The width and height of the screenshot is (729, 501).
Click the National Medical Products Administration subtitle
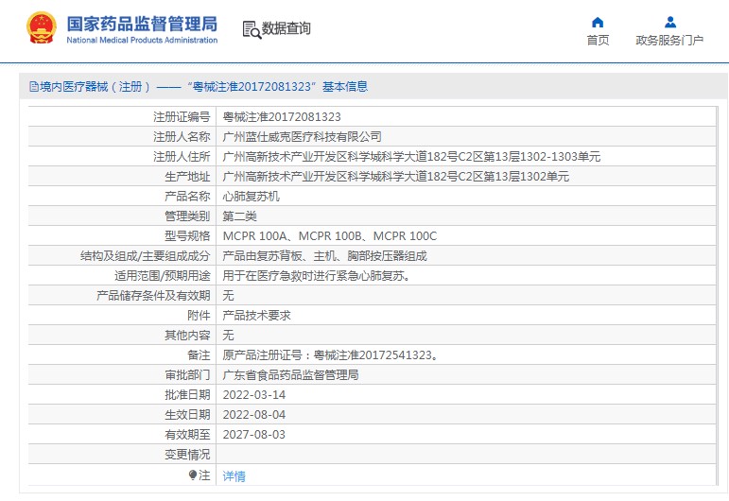pos(142,41)
